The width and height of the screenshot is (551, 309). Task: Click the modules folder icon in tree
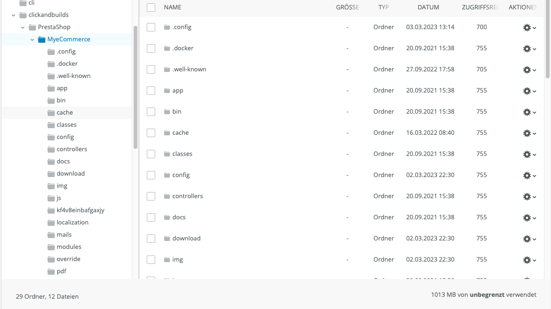tap(51, 247)
